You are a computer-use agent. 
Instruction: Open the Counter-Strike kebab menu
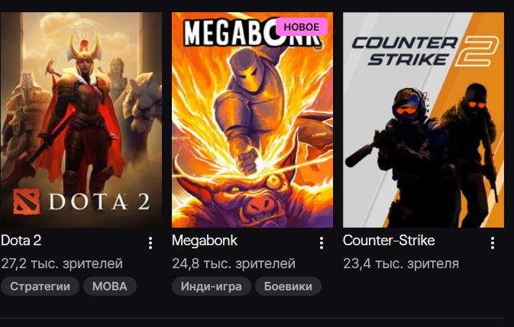pos(493,243)
